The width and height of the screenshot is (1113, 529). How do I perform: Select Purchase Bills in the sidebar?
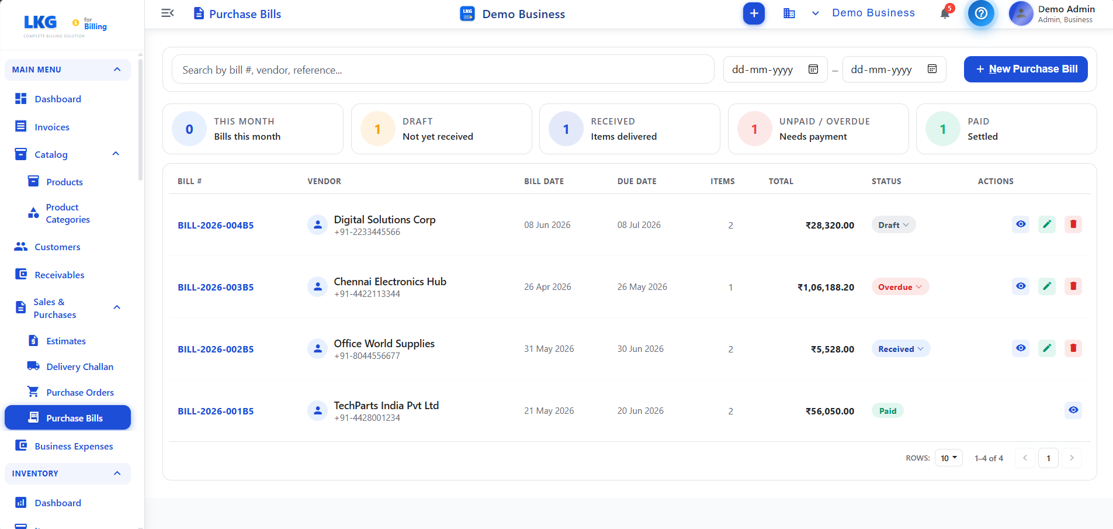(x=68, y=417)
